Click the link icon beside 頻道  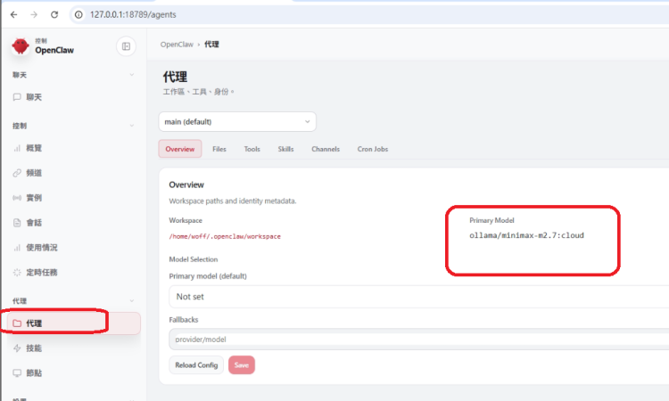17,173
